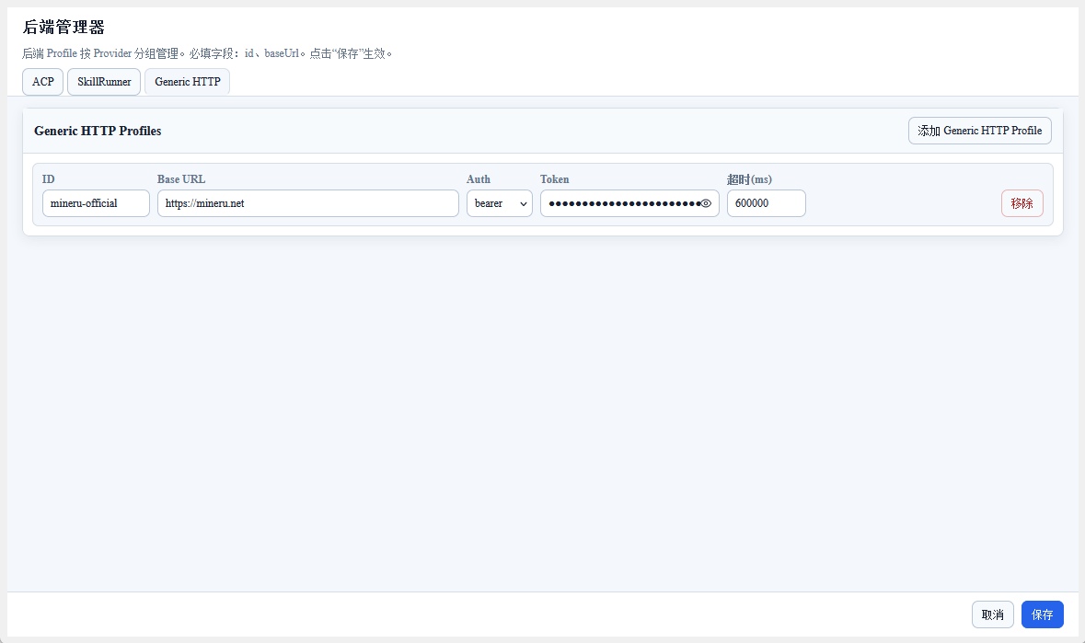Save changes with the 保存 button
This screenshot has height=643, width=1085.
[x=1042, y=614]
